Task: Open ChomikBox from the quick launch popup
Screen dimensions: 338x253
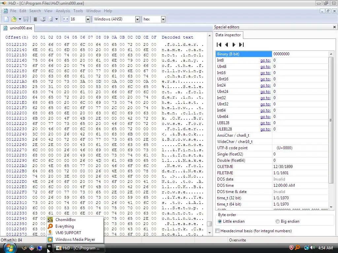Action: click(x=75, y=220)
